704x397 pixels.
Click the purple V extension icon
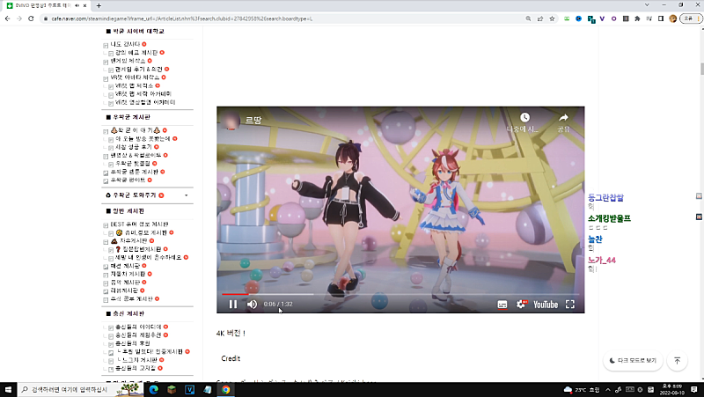coord(602,18)
